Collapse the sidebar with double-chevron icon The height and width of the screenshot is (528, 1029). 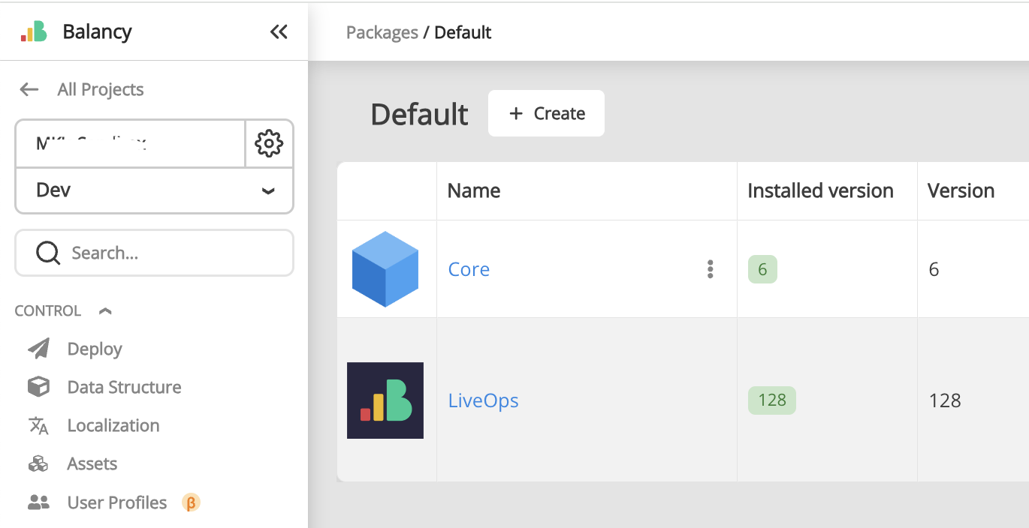[279, 31]
